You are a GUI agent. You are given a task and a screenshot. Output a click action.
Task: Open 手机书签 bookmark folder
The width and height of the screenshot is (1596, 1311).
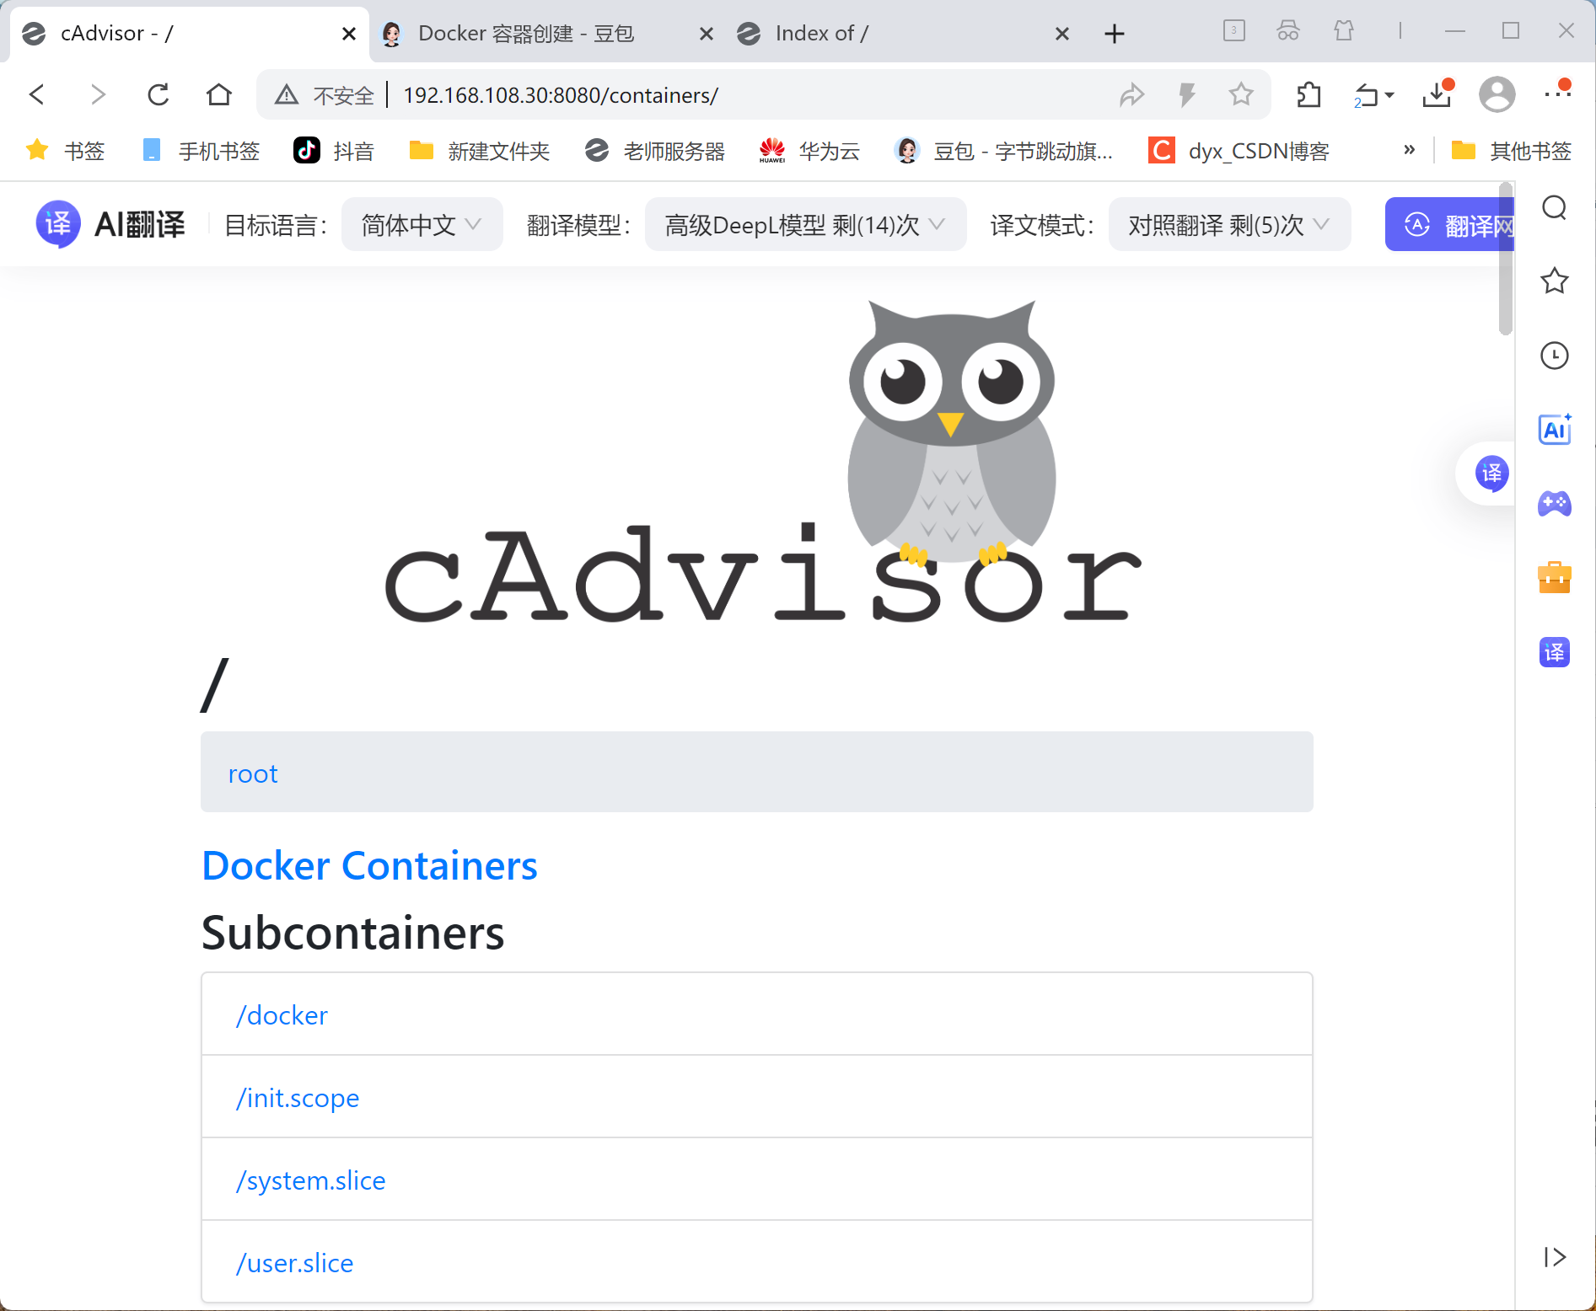201,151
